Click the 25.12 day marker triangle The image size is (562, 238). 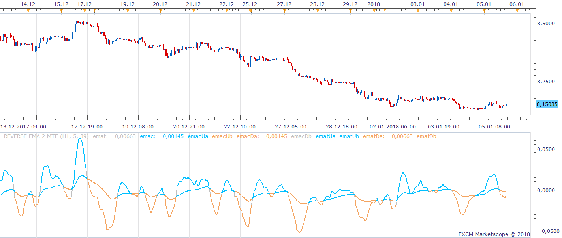[x=250, y=11]
